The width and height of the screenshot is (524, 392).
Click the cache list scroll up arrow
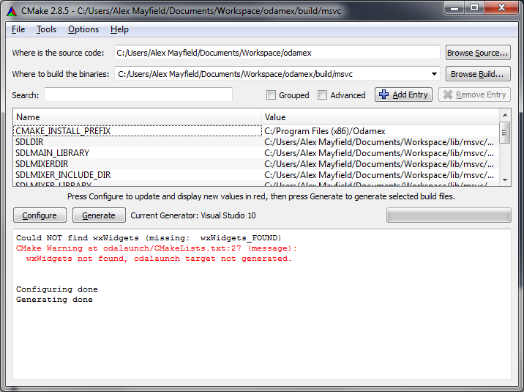pos(505,115)
